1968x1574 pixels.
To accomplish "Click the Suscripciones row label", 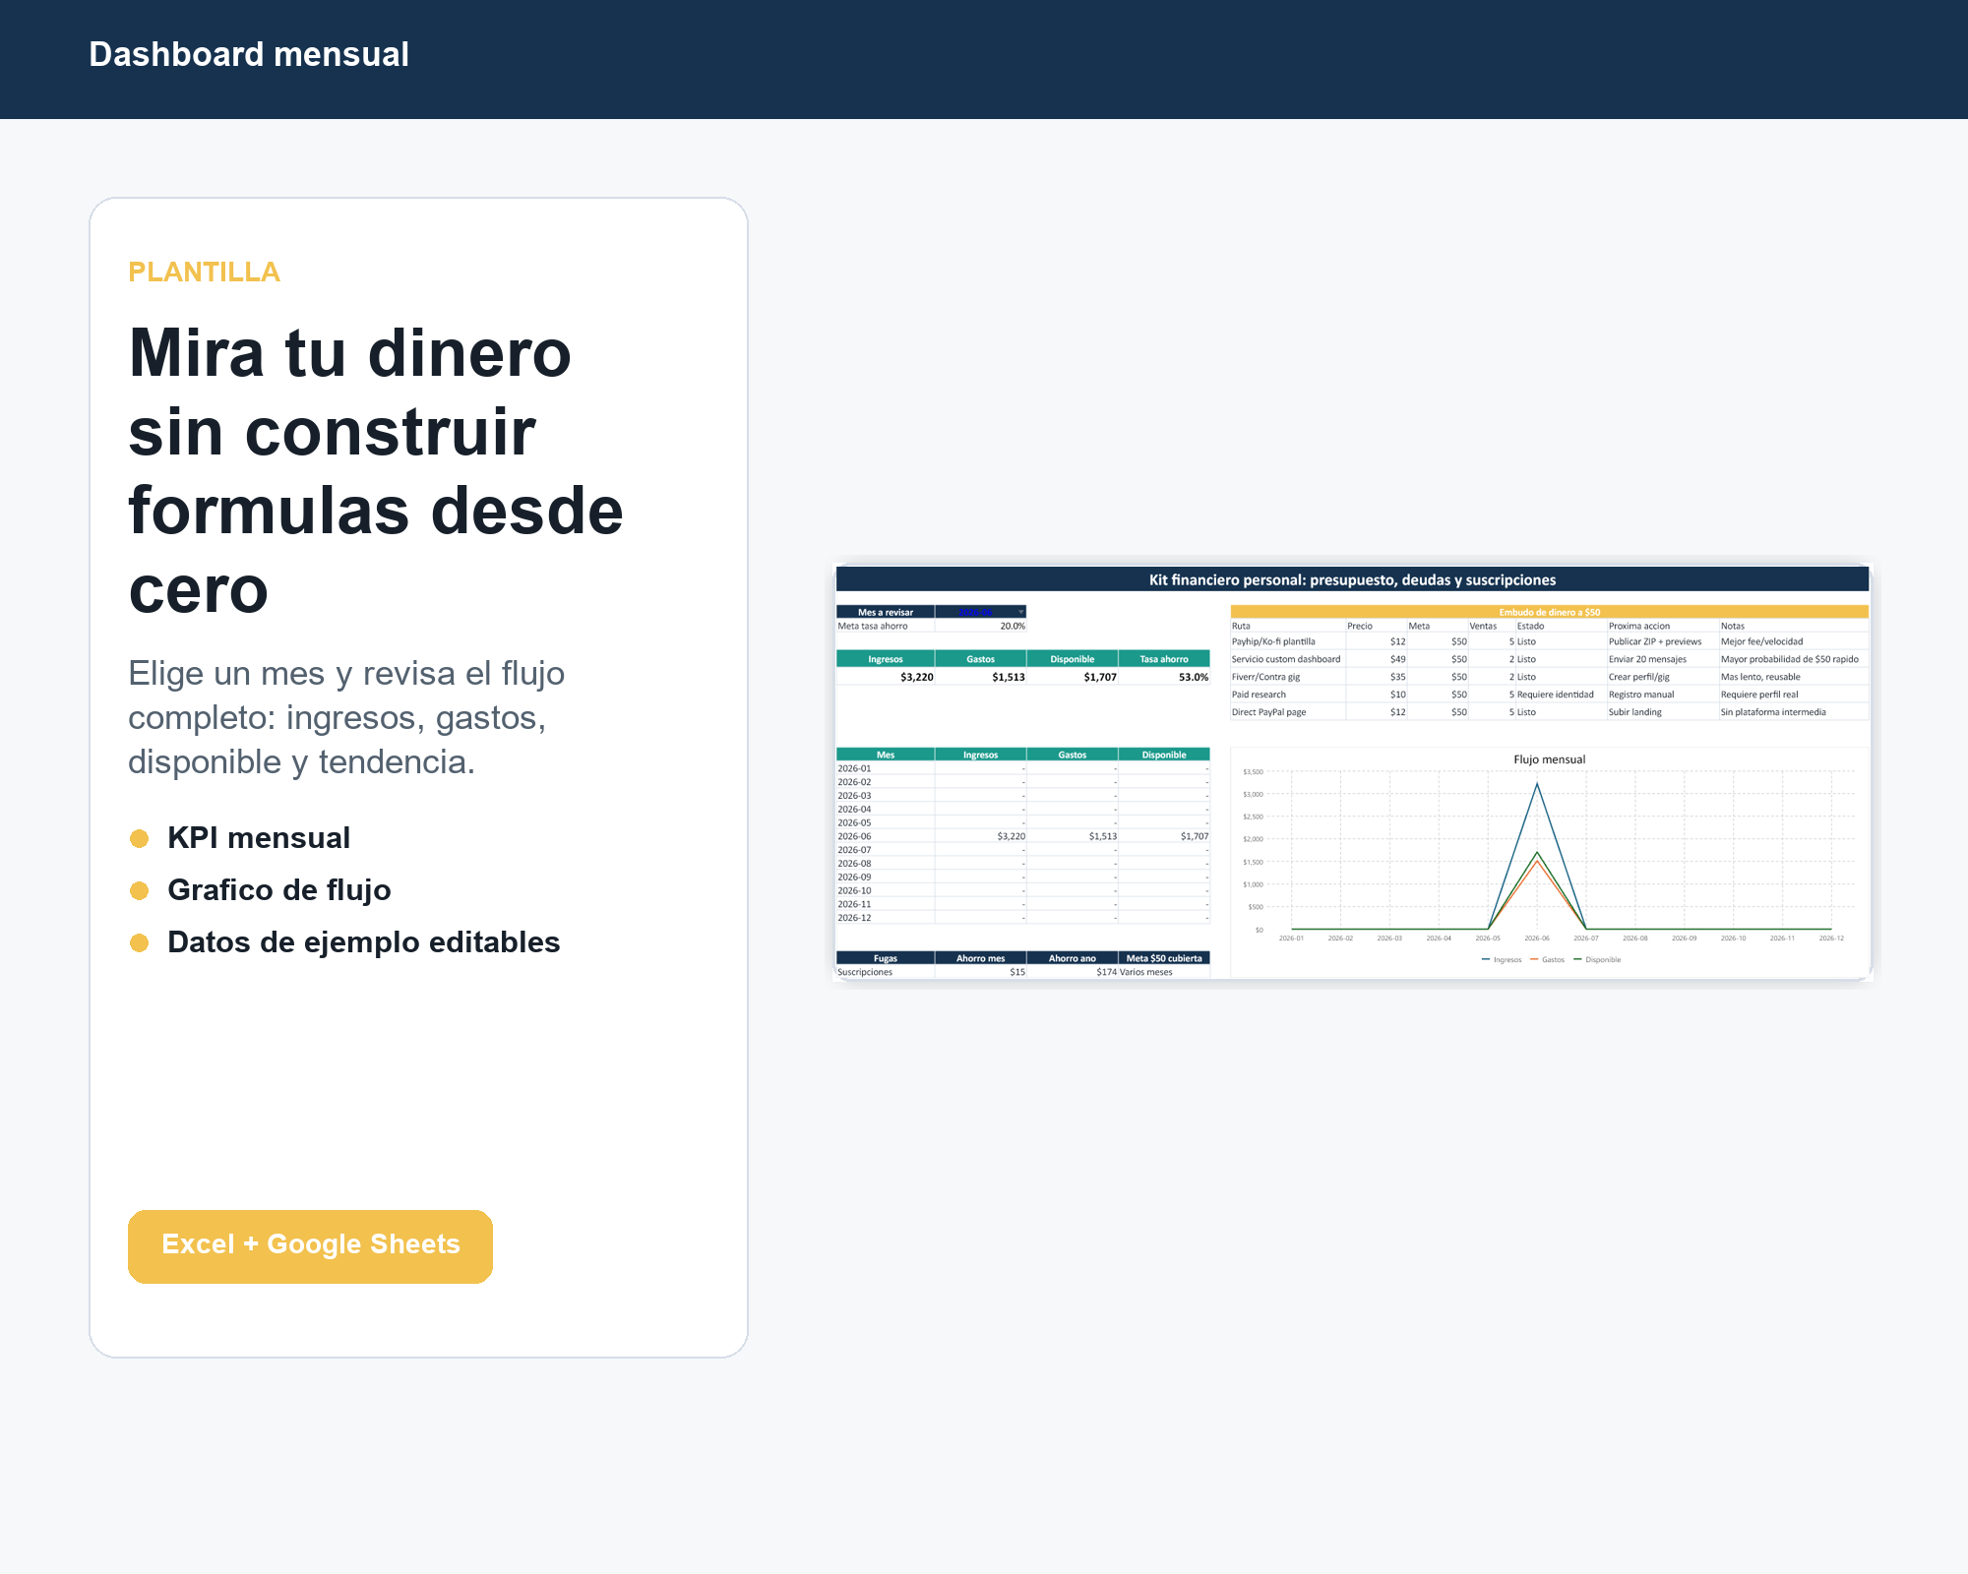I will 865,972.
